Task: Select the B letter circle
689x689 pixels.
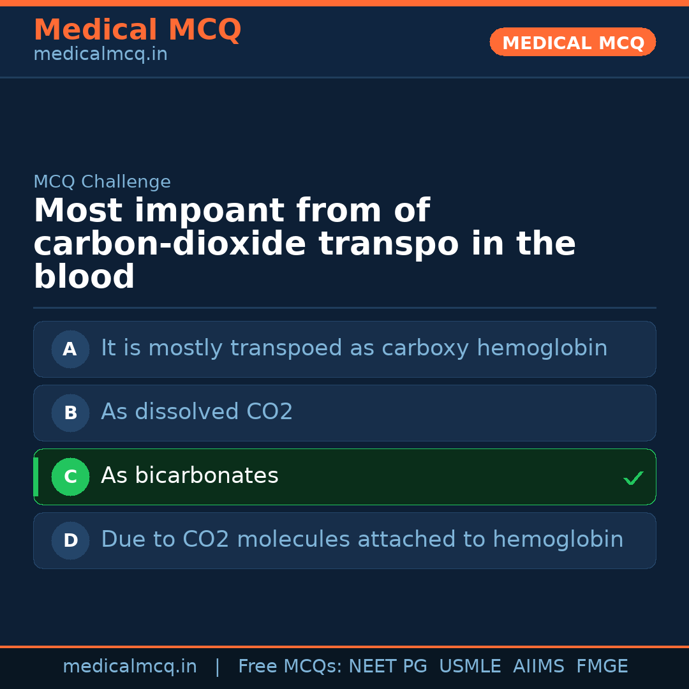Action: point(70,413)
